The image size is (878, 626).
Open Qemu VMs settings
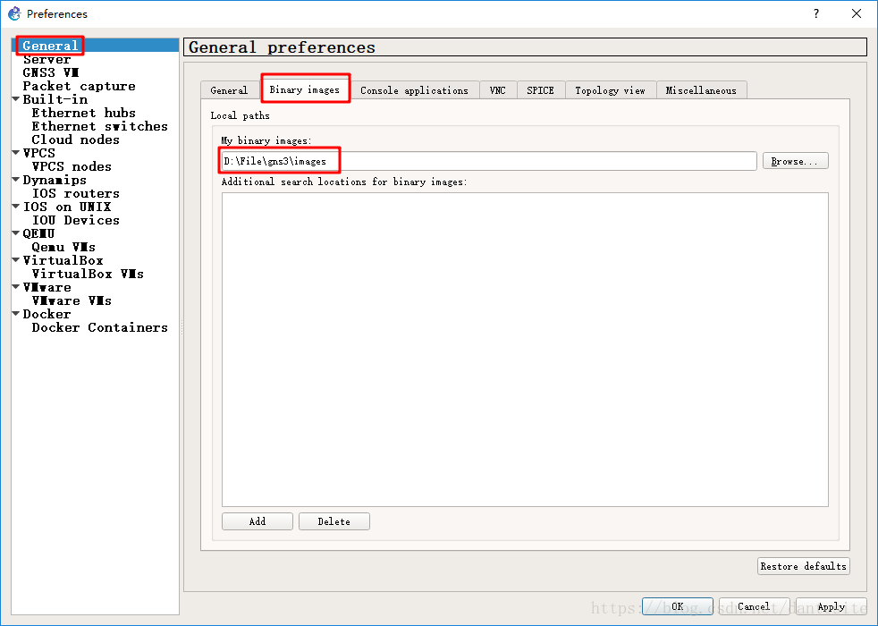(x=63, y=248)
